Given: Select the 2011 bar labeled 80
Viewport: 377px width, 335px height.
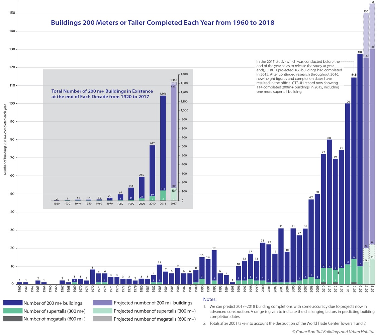Looking at the screenshot, I should (329, 212).
